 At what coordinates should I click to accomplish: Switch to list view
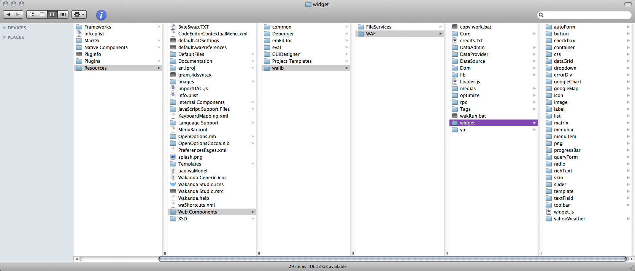[x=42, y=14]
